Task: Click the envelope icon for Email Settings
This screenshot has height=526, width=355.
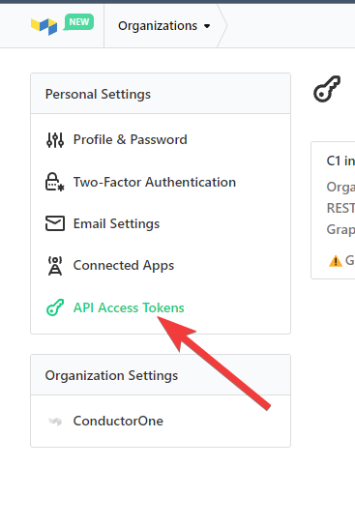Action: point(55,223)
